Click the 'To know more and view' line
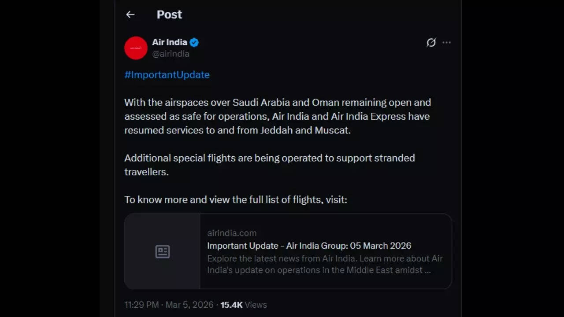 (235, 200)
